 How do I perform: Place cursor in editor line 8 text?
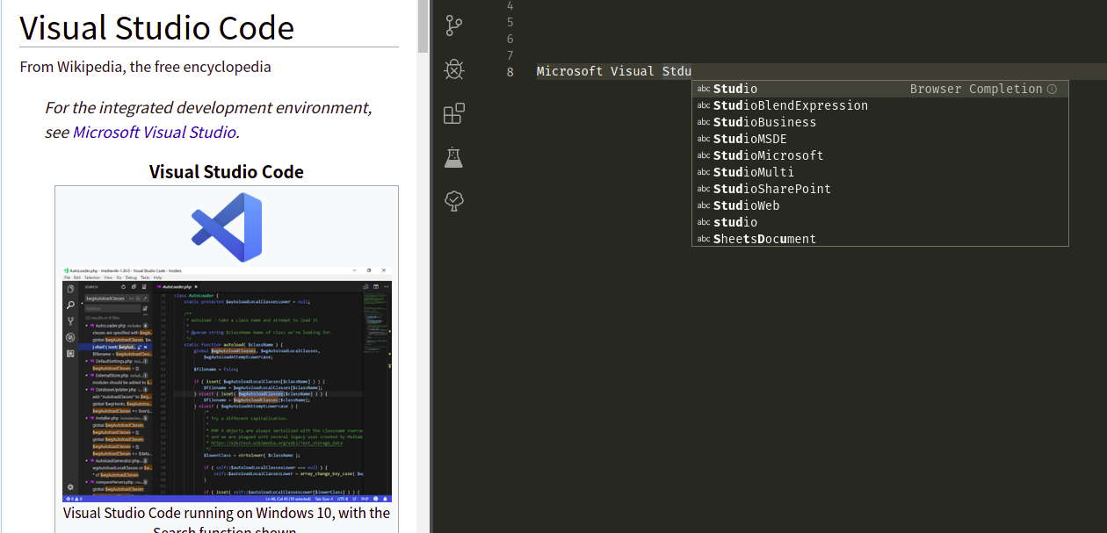click(614, 71)
